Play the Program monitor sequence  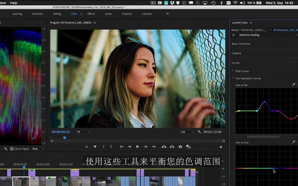tap(137, 147)
